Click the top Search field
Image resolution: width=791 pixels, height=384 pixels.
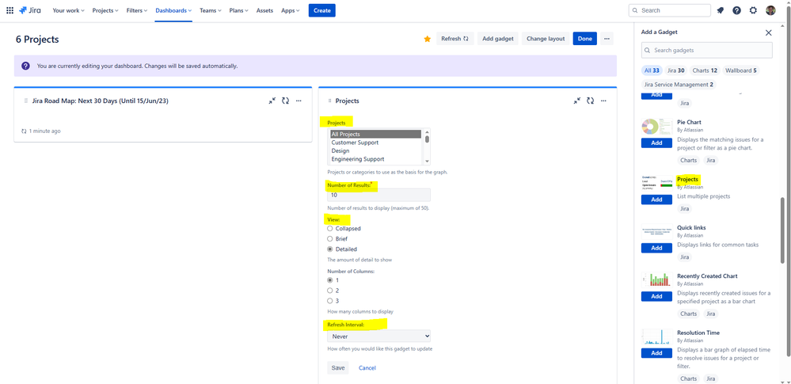[669, 10]
